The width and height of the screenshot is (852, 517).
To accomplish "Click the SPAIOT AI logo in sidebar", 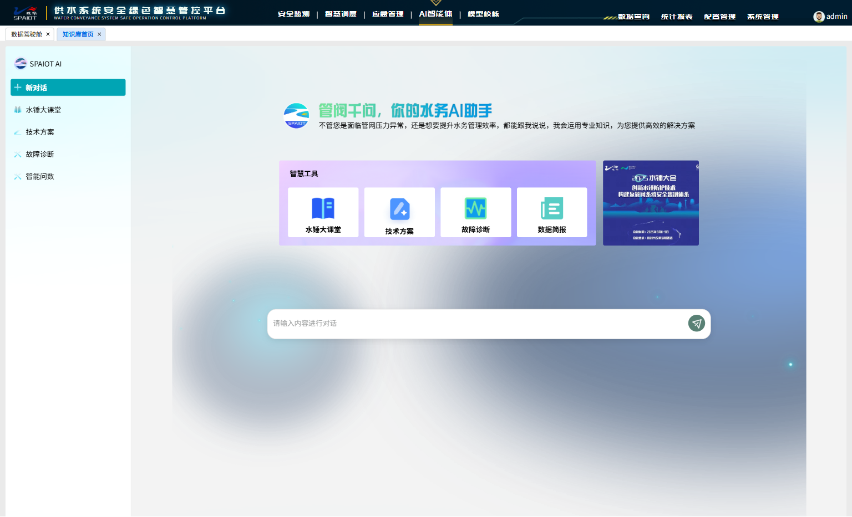I will point(21,64).
